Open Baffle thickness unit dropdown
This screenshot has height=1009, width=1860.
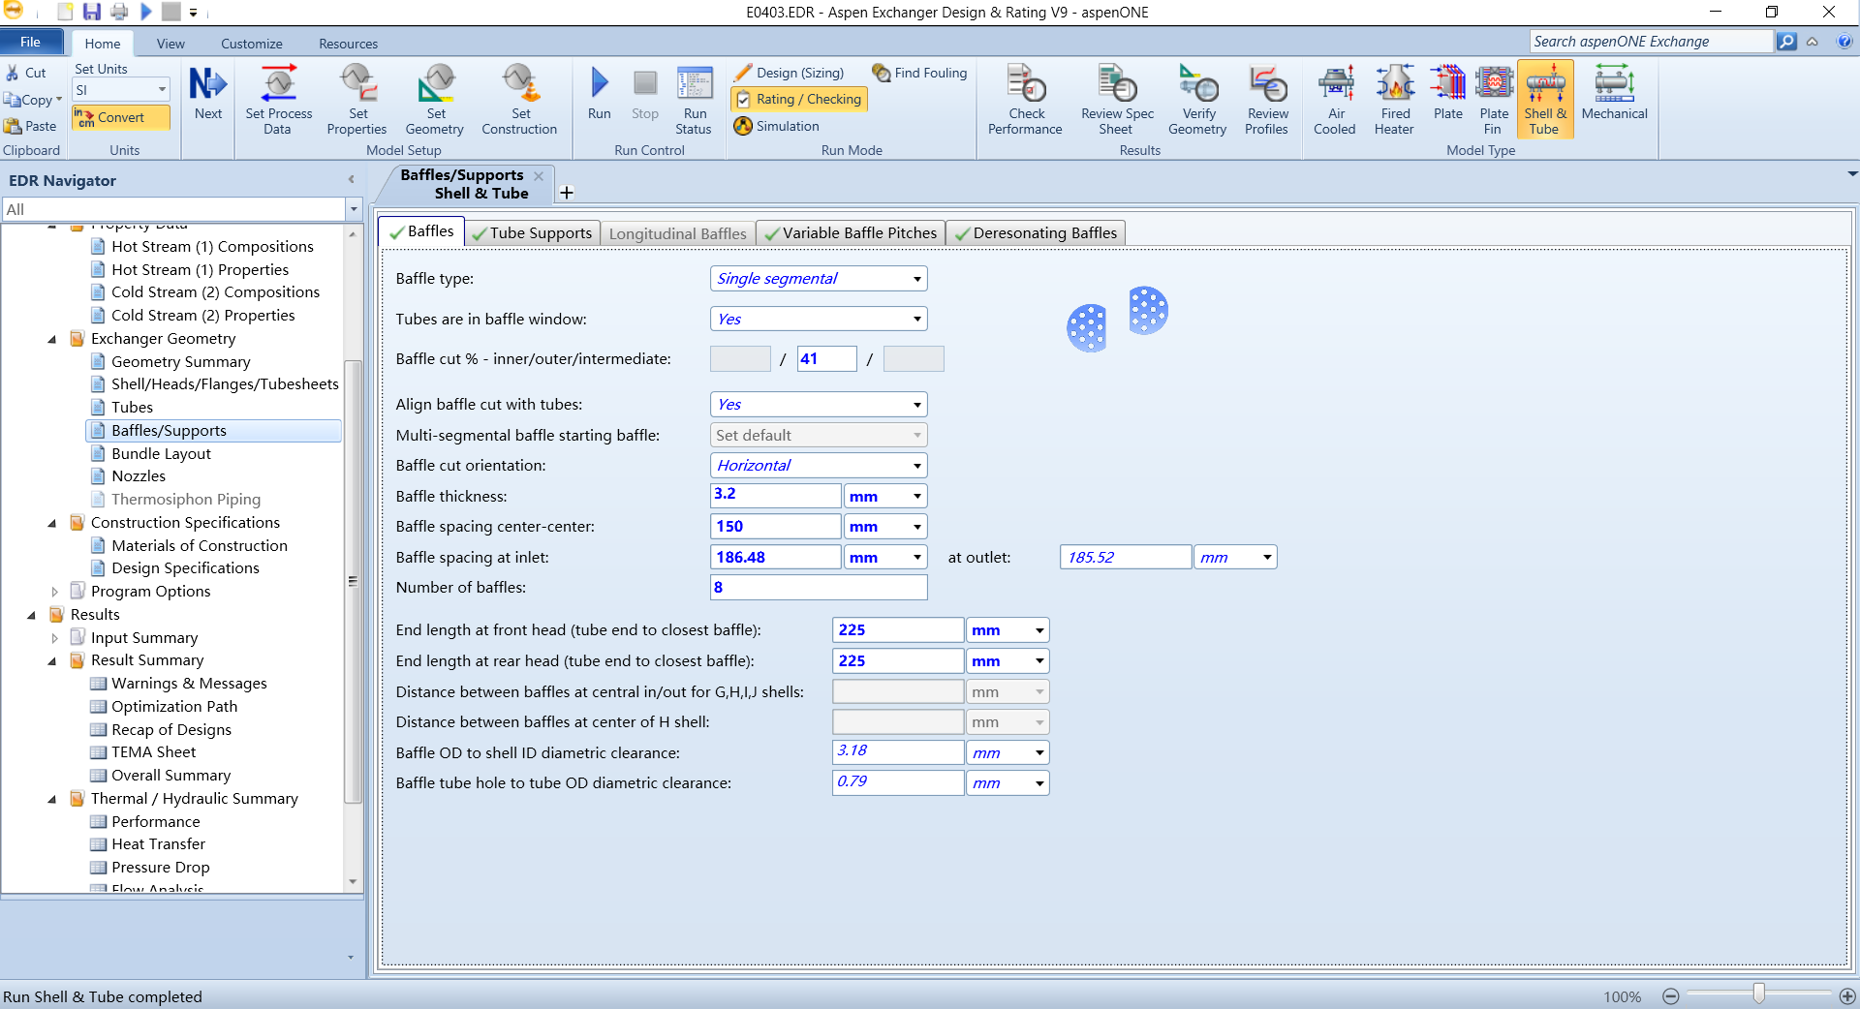coord(916,497)
